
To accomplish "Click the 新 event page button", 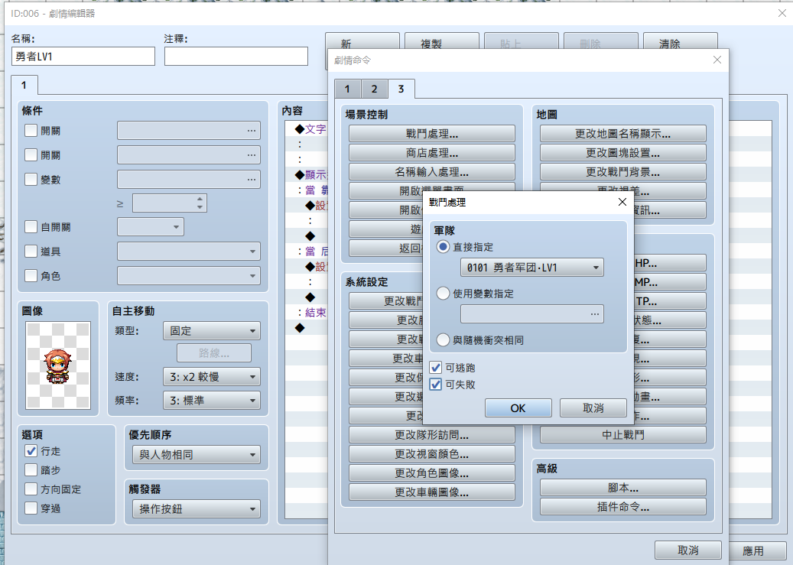I will (x=362, y=41).
